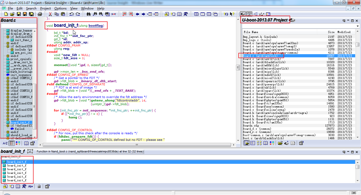This screenshot has width=361, height=195.
Task: Click the File Name column header
Action: click(251, 32)
